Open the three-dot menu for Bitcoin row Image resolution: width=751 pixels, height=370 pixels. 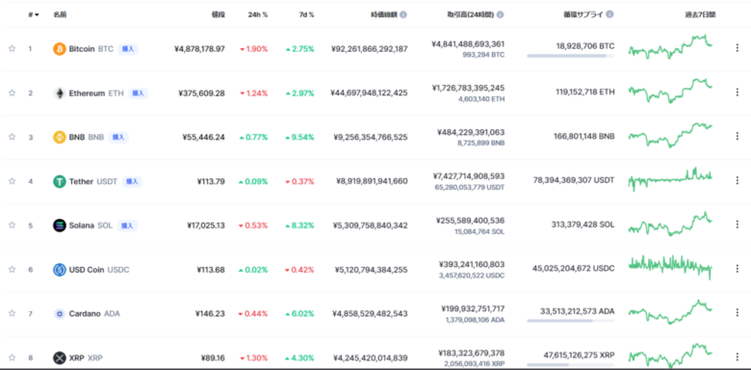coord(738,48)
